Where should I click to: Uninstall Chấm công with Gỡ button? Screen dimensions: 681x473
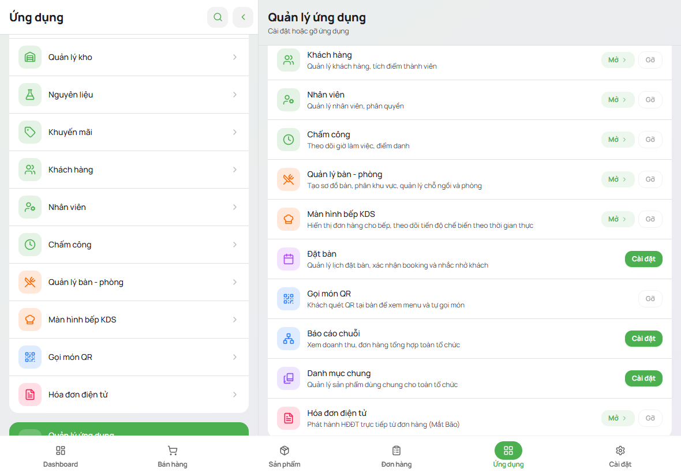(x=650, y=140)
